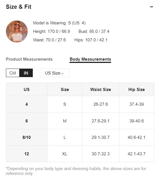Select the US 8/10 row
The image size is (162, 178).
click(80, 137)
